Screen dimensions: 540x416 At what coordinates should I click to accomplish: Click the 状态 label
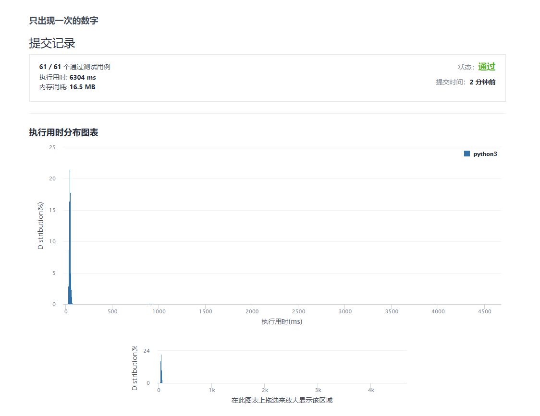click(466, 68)
